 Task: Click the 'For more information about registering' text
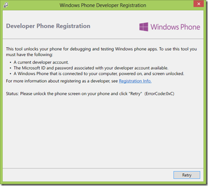(x=62, y=81)
